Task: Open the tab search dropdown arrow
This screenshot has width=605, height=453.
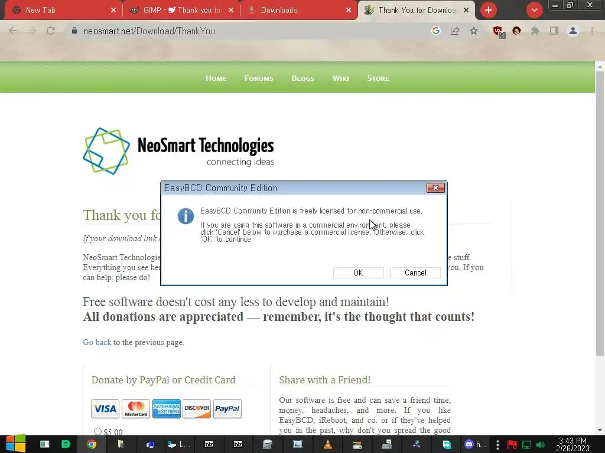Action: tap(534, 11)
